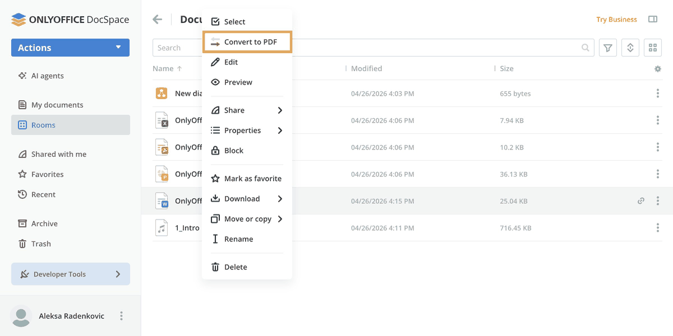The image size is (673, 336).
Task: Expand the Move or copy submenu
Action: tap(247, 219)
